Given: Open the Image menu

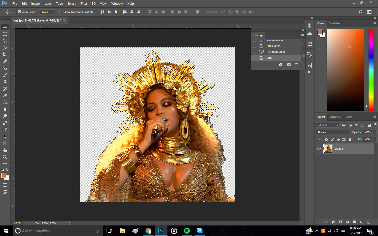Looking at the screenshot, I should 35,4.
